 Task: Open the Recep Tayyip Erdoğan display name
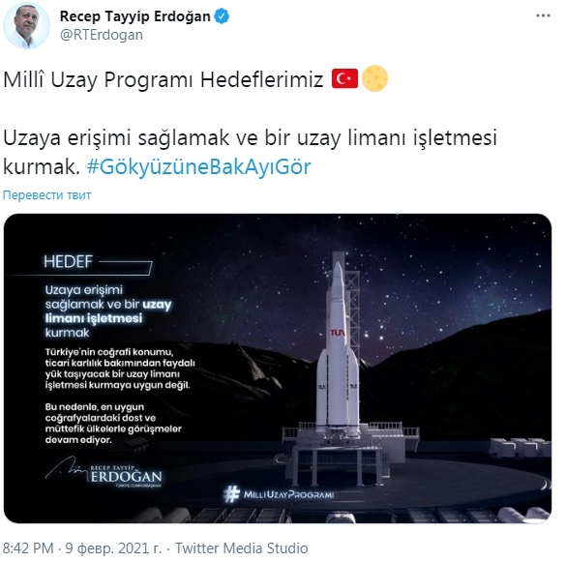pos(135,16)
